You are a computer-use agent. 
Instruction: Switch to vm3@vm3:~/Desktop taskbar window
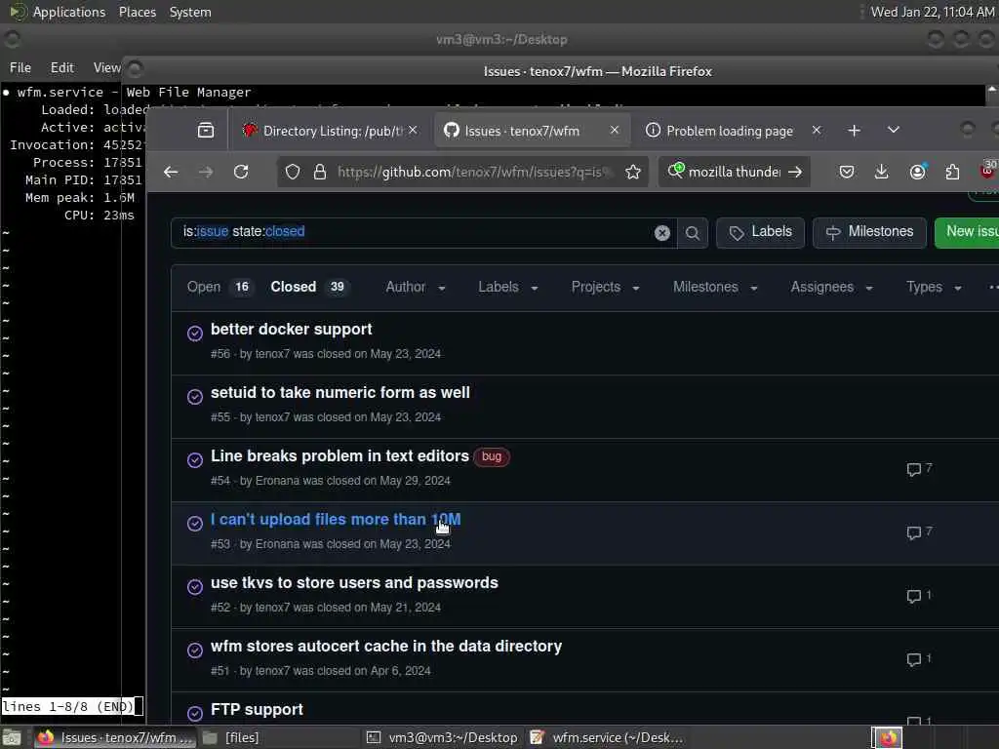(x=443, y=737)
